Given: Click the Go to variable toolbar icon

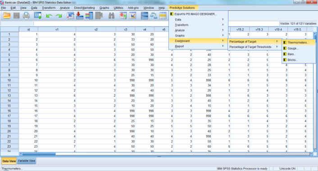Looking at the screenshot, I should (79, 16).
